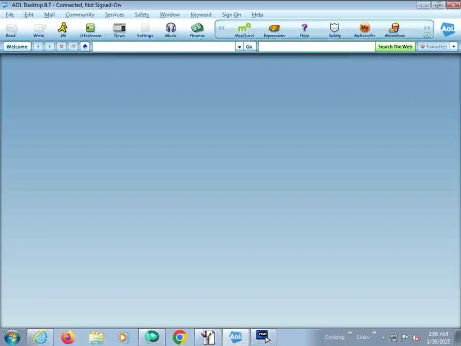This screenshot has height=346, width=461.
Task: Click the Search The Web button
Action: point(395,47)
